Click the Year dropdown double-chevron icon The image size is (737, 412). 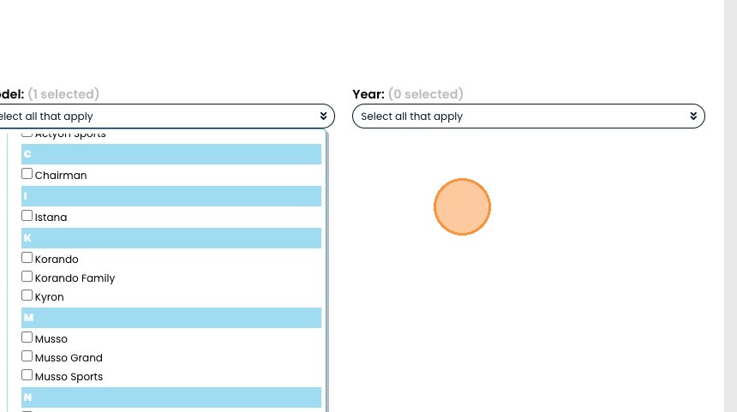(693, 116)
